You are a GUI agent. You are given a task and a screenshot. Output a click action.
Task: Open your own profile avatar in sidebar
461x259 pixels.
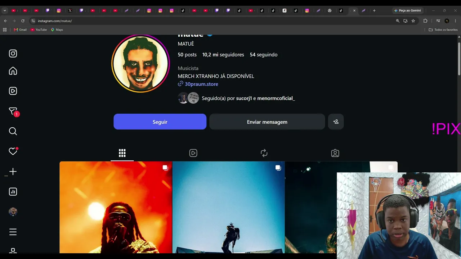(x=13, y=212)
